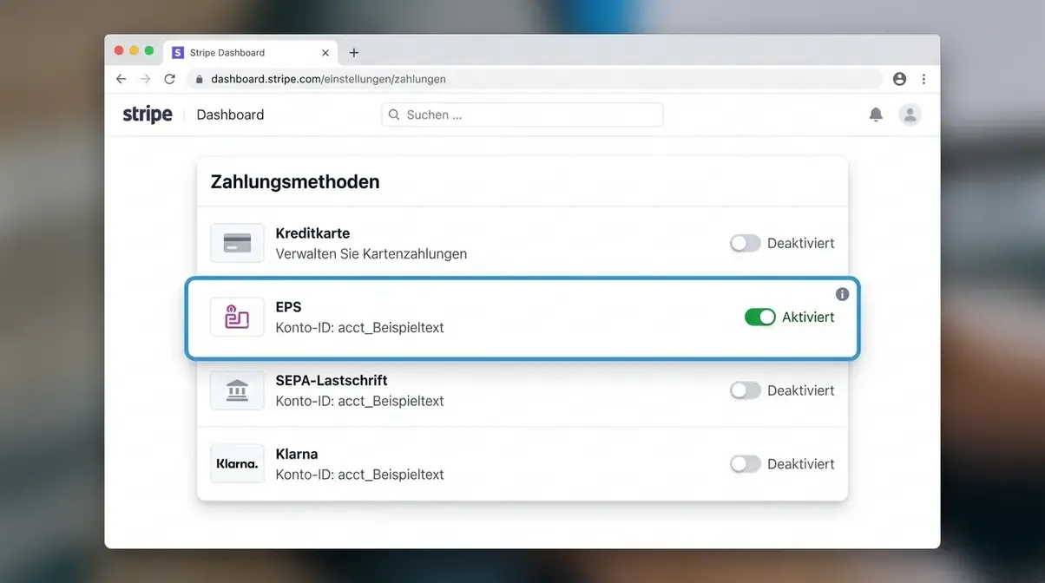1045x583 pixels.
Task: Click the Deaktiviert label on Kreditkarte
Action: 801,244
